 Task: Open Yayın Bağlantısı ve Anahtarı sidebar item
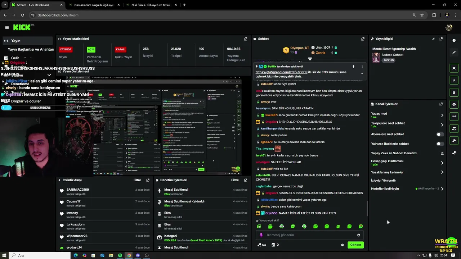[x=31, y=49]
